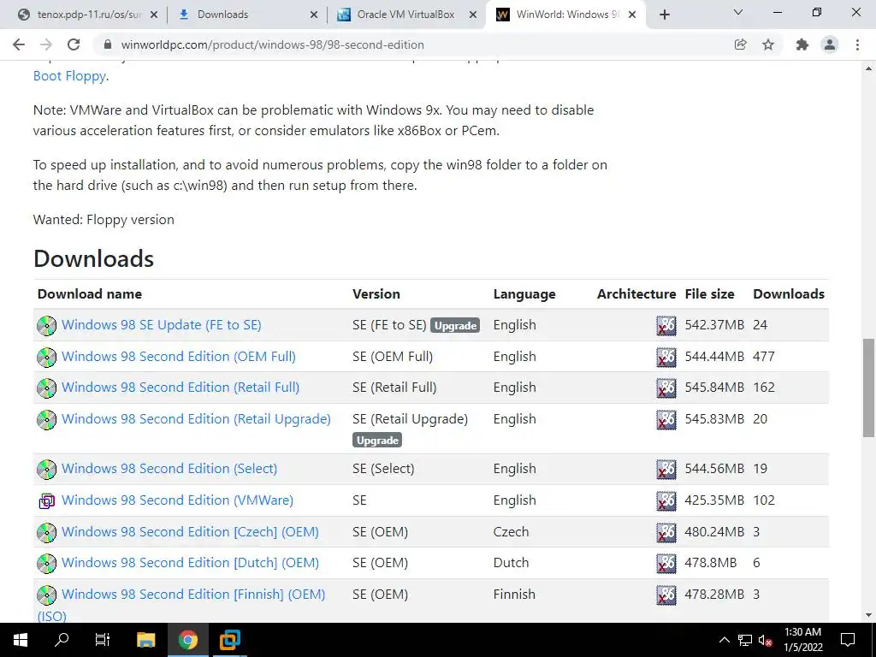Open Windows 98 Second Edition [Czech] (OEM) link

click(190, 532)
